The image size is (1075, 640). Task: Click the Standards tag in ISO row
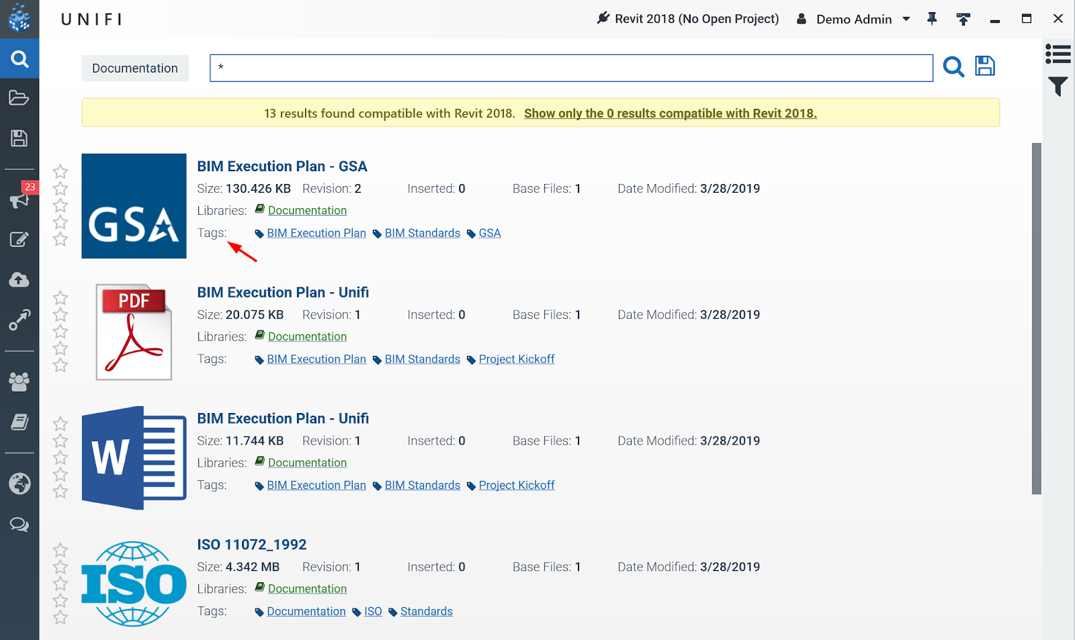tap(427, 611)
